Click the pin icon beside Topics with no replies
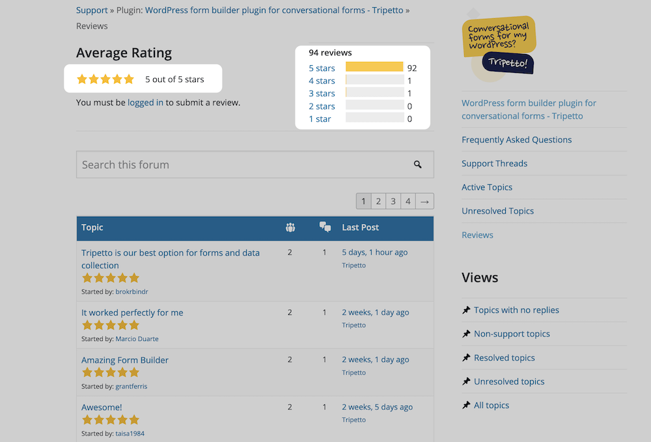 pyautogui.click(x=466, y=310)
